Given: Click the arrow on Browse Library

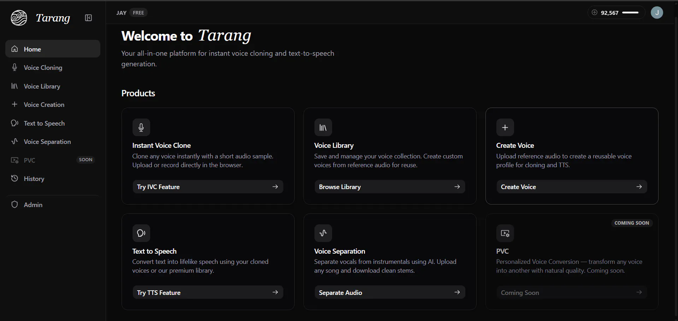Looking at the screenshot, I should pos(457,187).
